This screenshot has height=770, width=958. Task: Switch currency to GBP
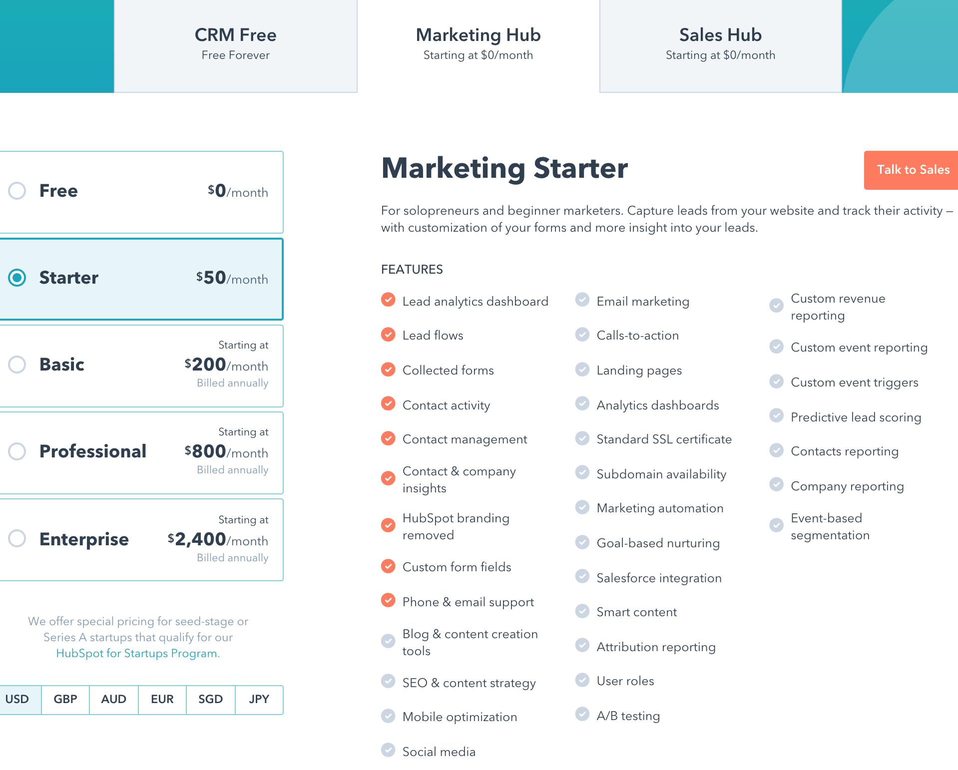coord(65,700)
